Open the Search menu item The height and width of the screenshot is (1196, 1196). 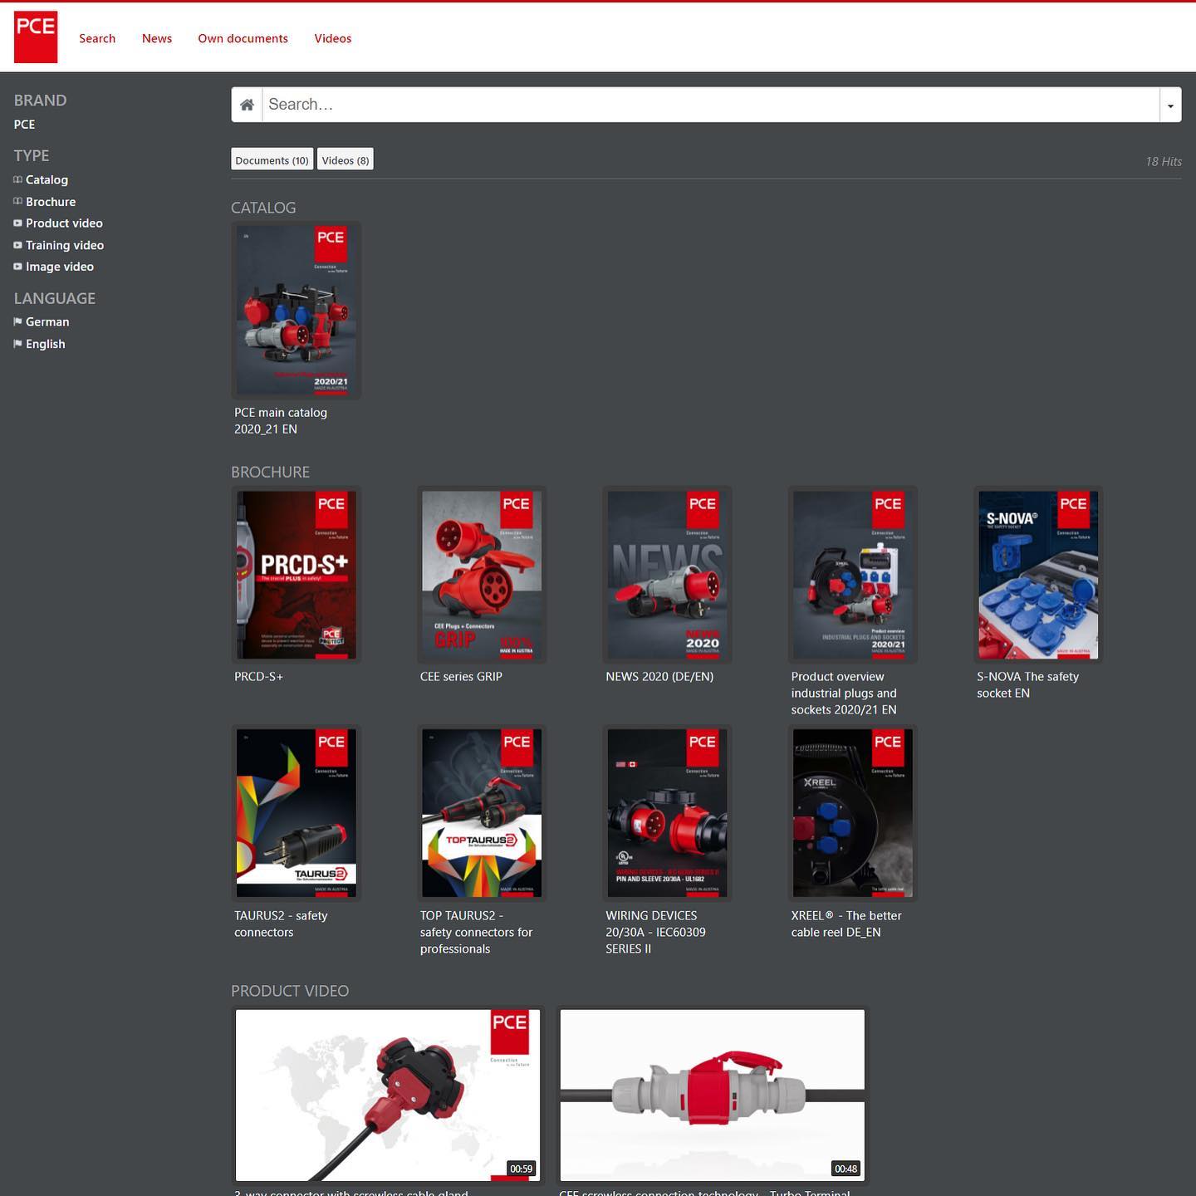point(97,38)
